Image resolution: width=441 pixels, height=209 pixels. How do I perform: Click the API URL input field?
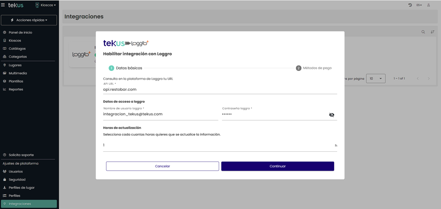coord(220,89)
